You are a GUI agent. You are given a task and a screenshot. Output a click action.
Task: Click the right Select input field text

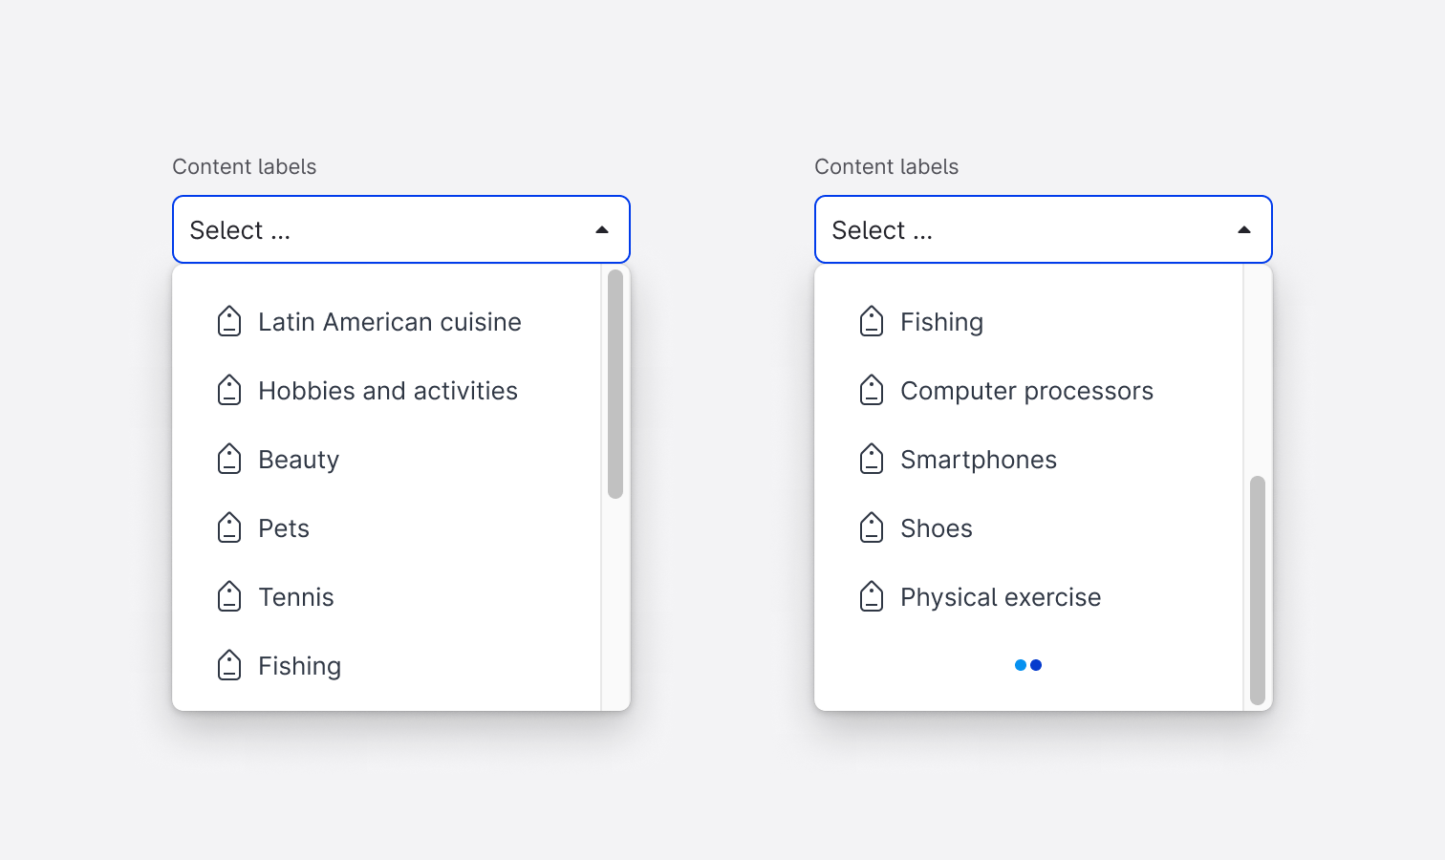[x=882, y=230]
